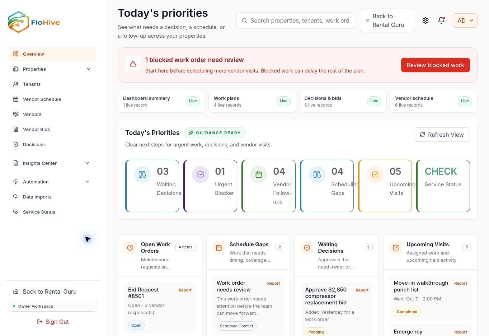Click the Upcoming Visits panel check icon

pyautogui.click(x=396, y=248)
